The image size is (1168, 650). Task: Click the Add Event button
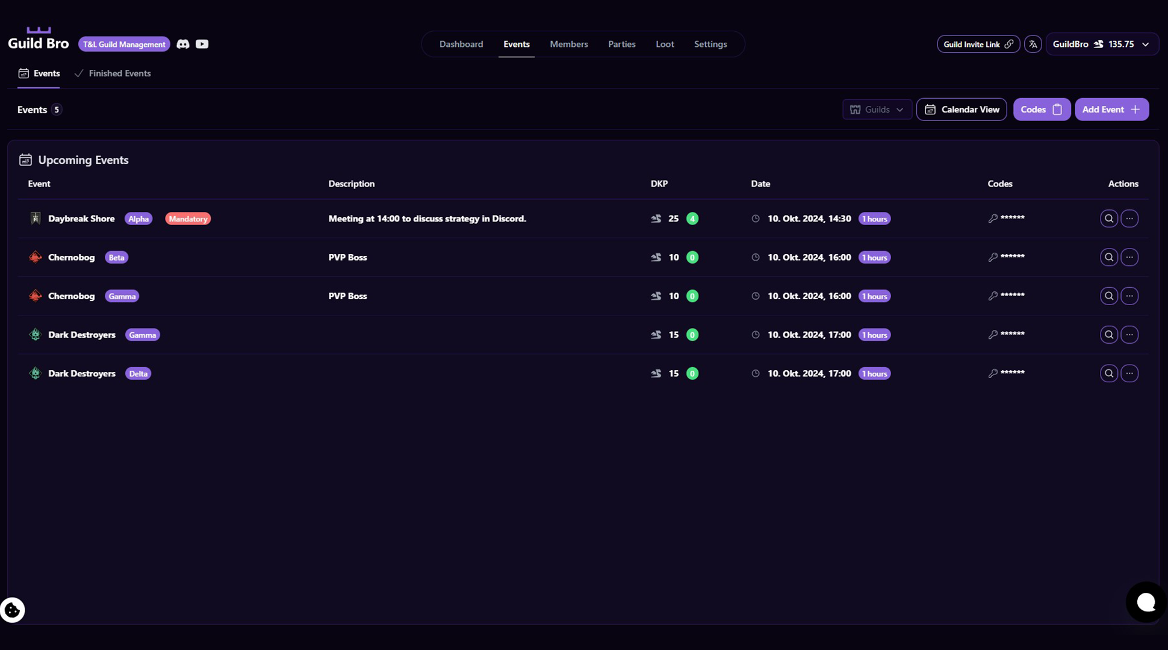pyautogui.click(x=1111, y=110)
